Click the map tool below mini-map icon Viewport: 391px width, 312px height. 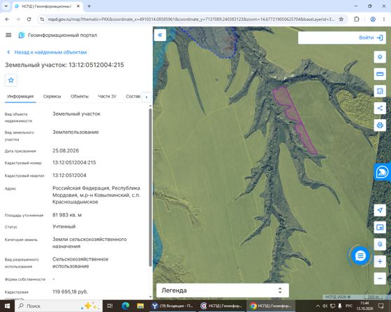point(380,244)
